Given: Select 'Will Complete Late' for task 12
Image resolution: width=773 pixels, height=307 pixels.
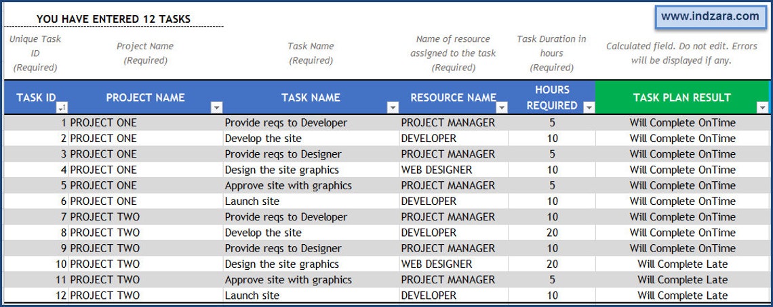Looking at the screenshot, I should 682,296.
